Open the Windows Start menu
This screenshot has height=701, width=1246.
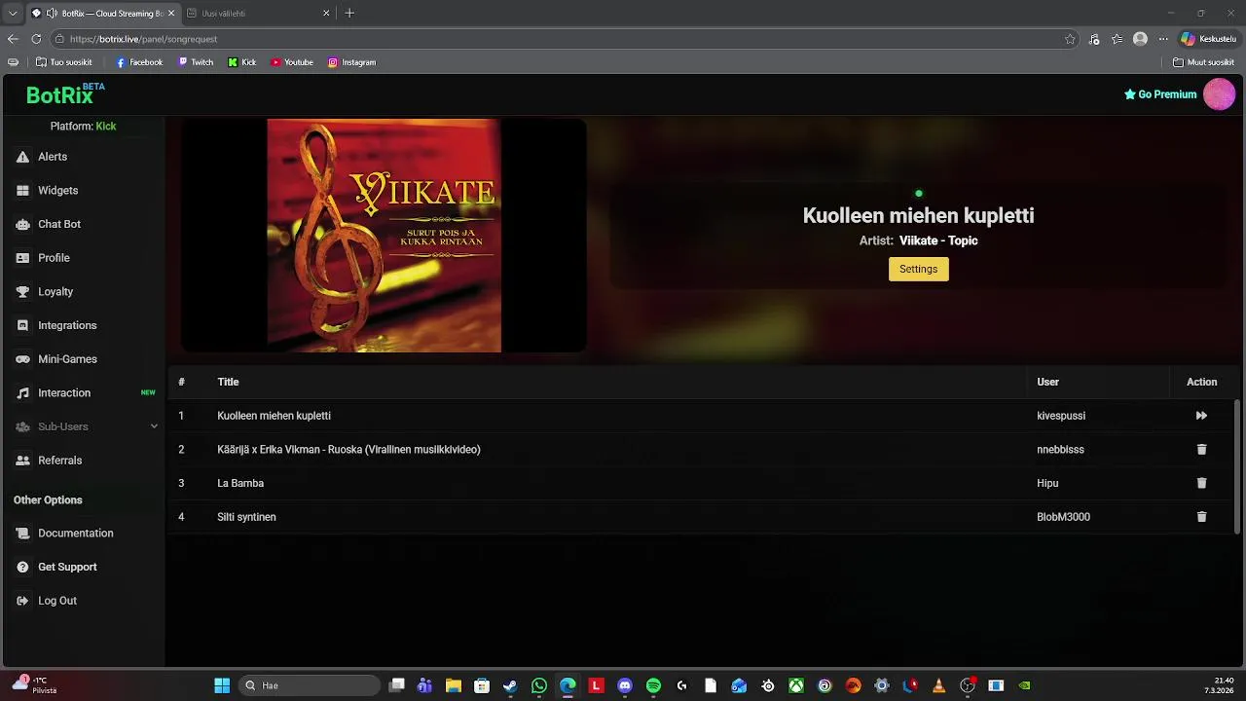222,685
